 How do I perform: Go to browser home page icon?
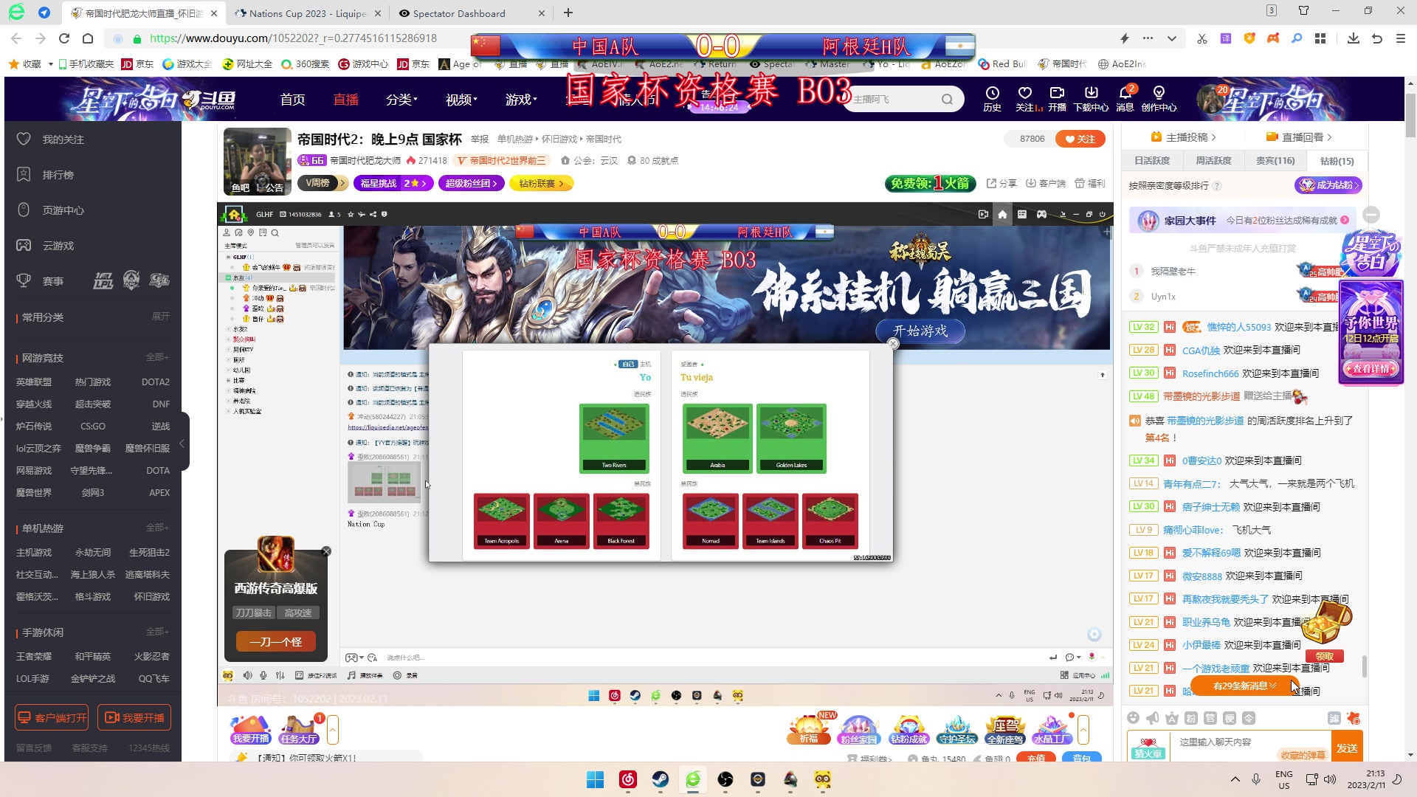point(88,38)
